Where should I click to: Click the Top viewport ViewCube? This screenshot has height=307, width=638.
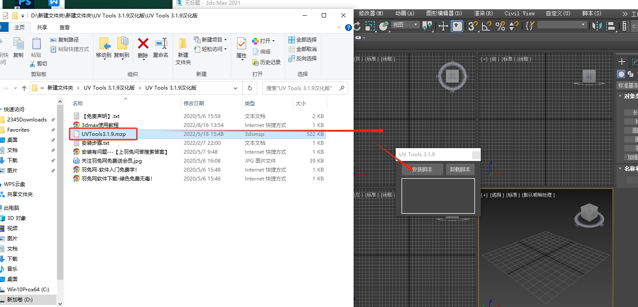[452, 77]
